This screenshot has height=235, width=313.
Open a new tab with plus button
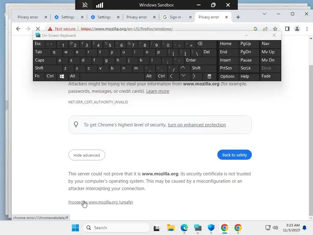coord(238,17)
